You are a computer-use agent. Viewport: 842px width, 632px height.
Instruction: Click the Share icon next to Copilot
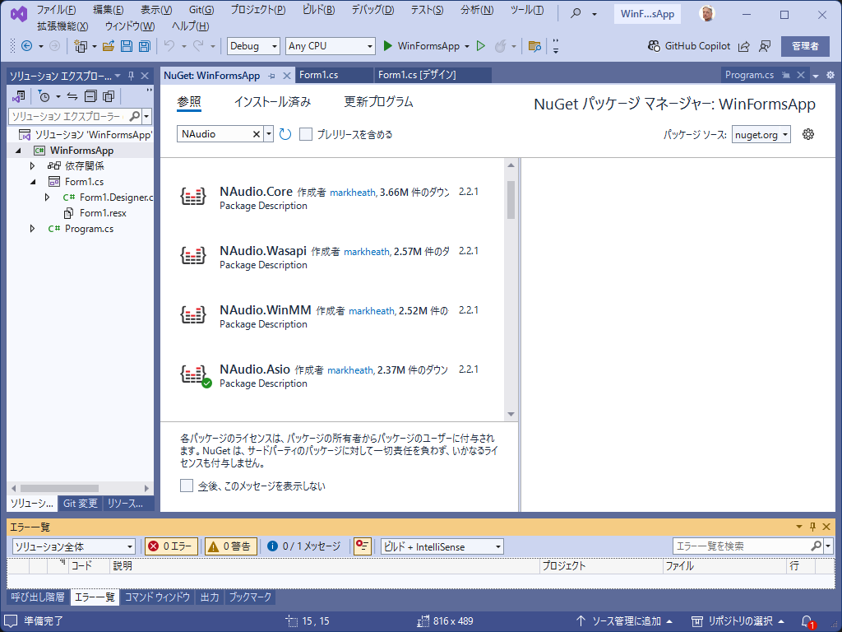pyautogui.click(x=743, y=46)
